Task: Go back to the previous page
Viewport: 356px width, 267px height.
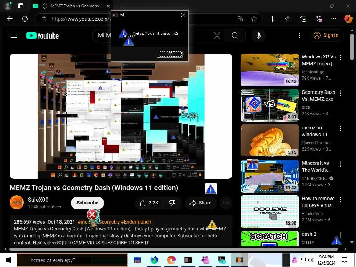Action: coord(9,19)
